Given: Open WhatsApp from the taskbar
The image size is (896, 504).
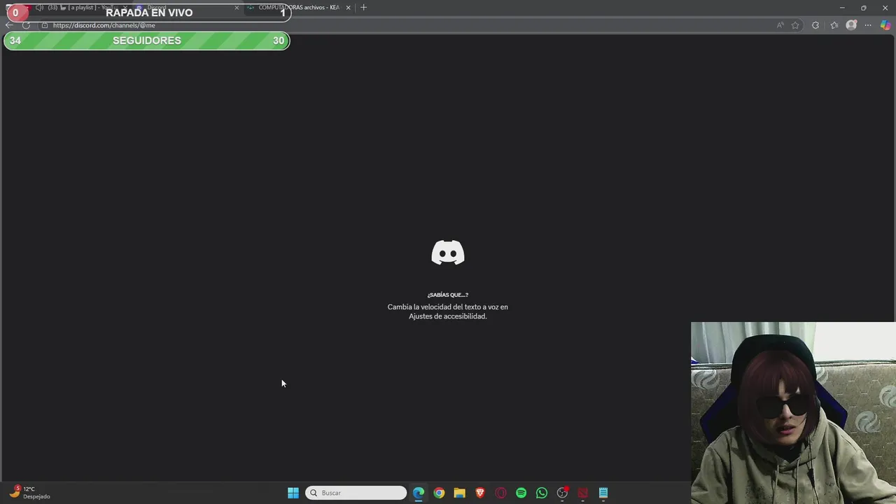Looking at the screenshot, I should pos(542,493).
